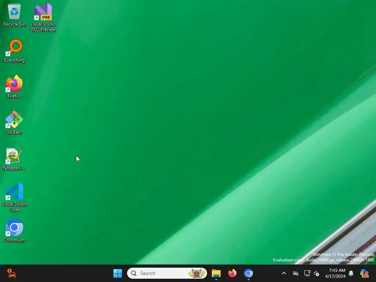Select the Notepad++ desktop shortcut
Viewport: 376px width, 282px height.
pyautogui.click(x=14, y=159)
